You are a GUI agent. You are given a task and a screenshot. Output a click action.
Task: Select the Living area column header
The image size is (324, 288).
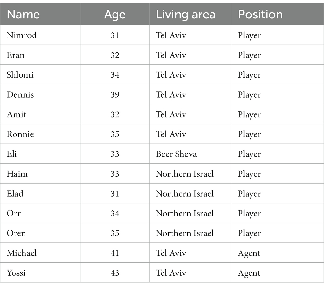(186, 15)
